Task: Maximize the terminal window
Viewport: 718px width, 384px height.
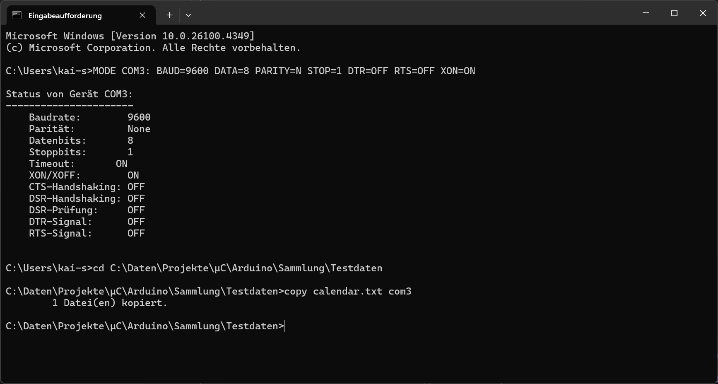Action: (674, 13)
